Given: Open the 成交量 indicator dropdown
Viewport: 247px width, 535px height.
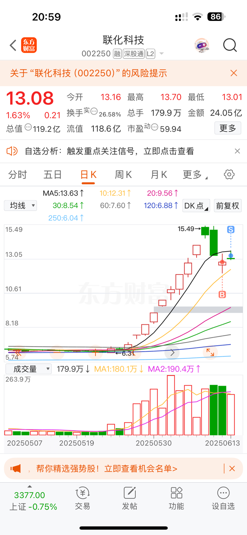Looking at the screenshot, I should (29, 369).
